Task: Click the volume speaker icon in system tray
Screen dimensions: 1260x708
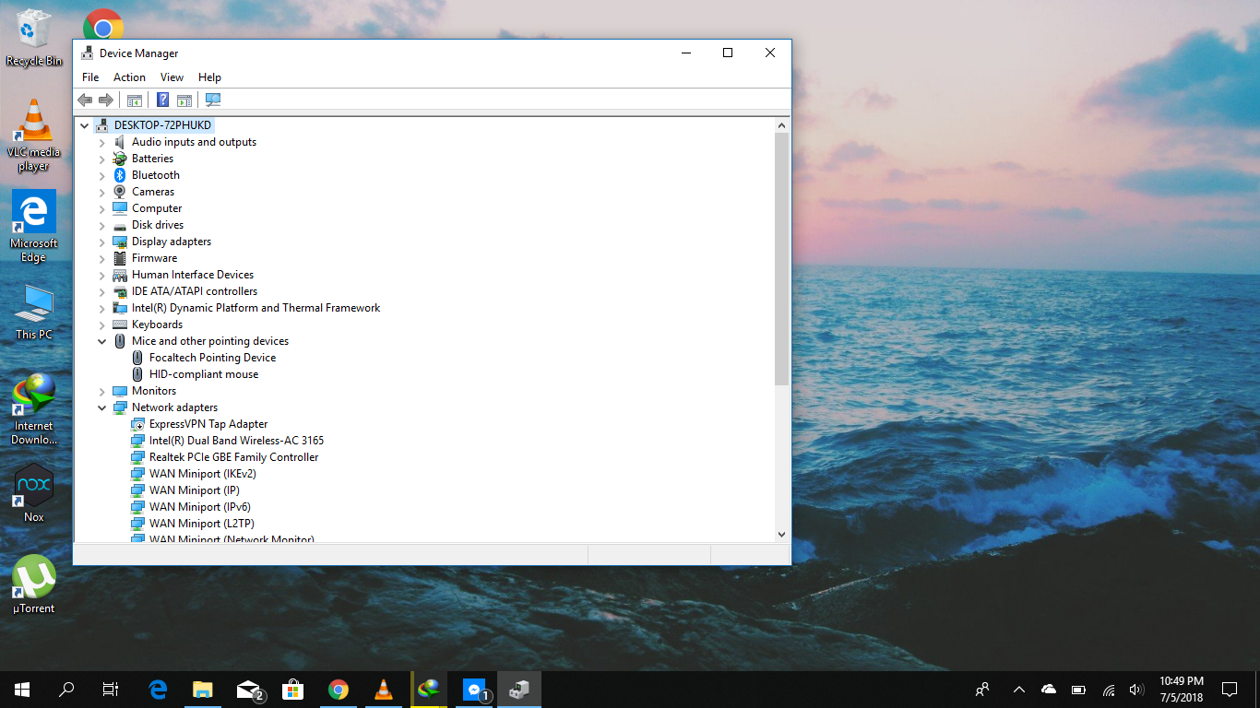Action: (1136, 690)
